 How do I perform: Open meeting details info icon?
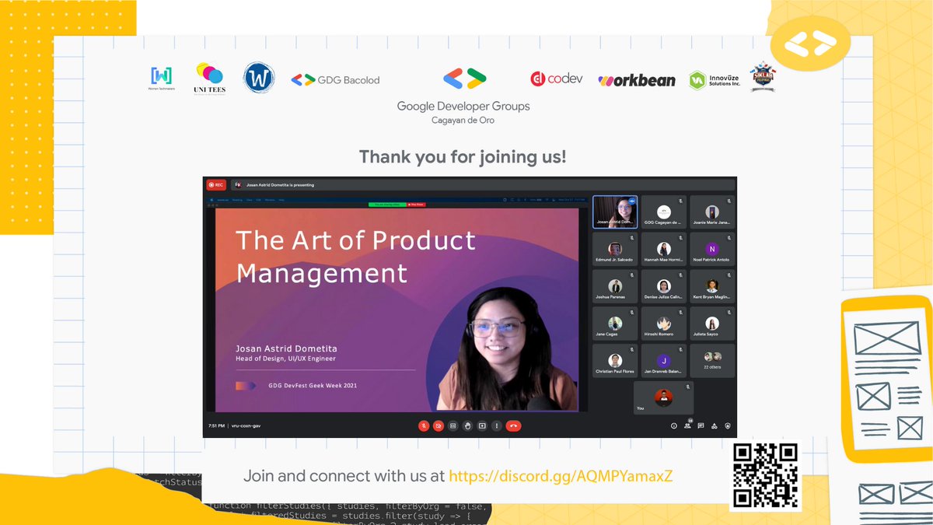pyautogui.click(x=674, y=425)
